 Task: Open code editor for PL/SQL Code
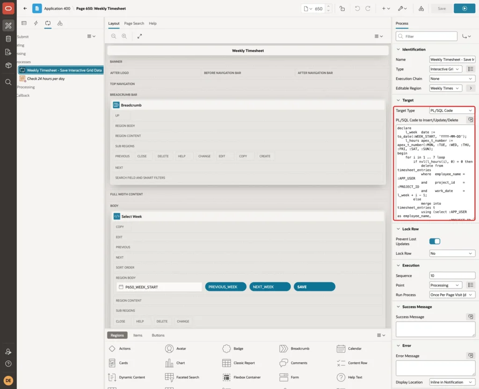pyautogui.click(x=471, y=120)
